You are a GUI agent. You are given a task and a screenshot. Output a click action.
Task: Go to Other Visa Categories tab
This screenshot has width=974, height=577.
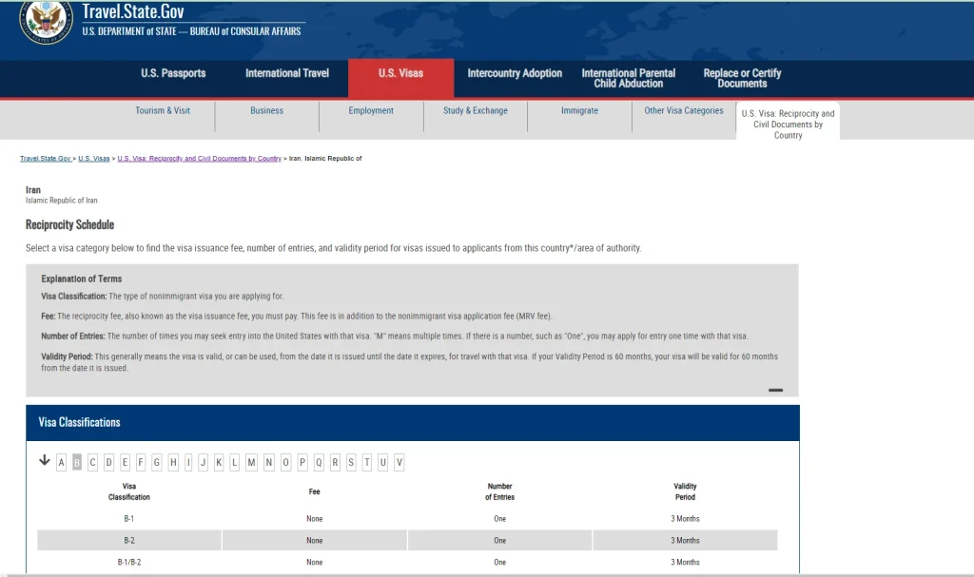[683, 110]
